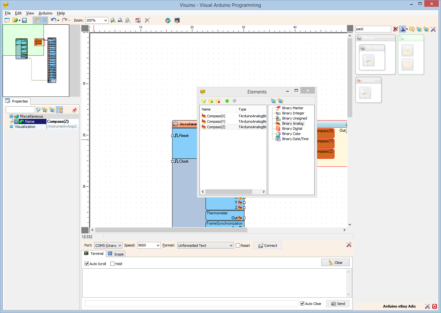Click the Connect button
Viewport: 441px width, 313px height.
click(x=268, y=246)
